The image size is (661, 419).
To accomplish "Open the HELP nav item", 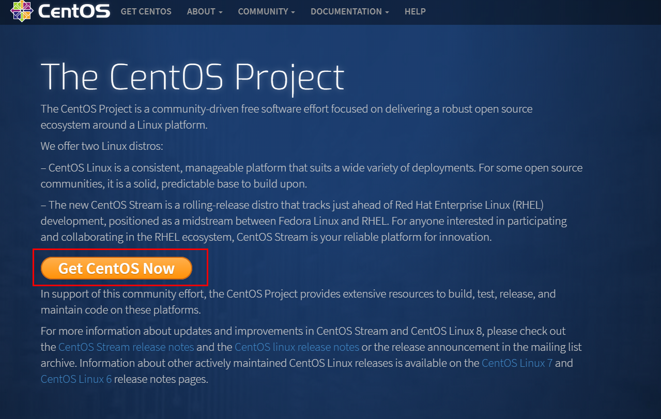I will (415, 11).
